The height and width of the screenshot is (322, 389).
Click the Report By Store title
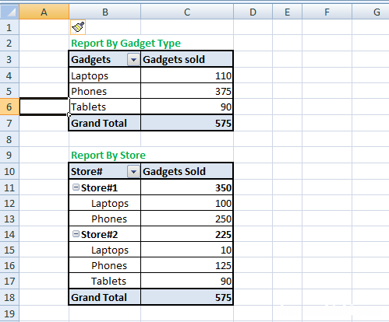tap(108, 156)
